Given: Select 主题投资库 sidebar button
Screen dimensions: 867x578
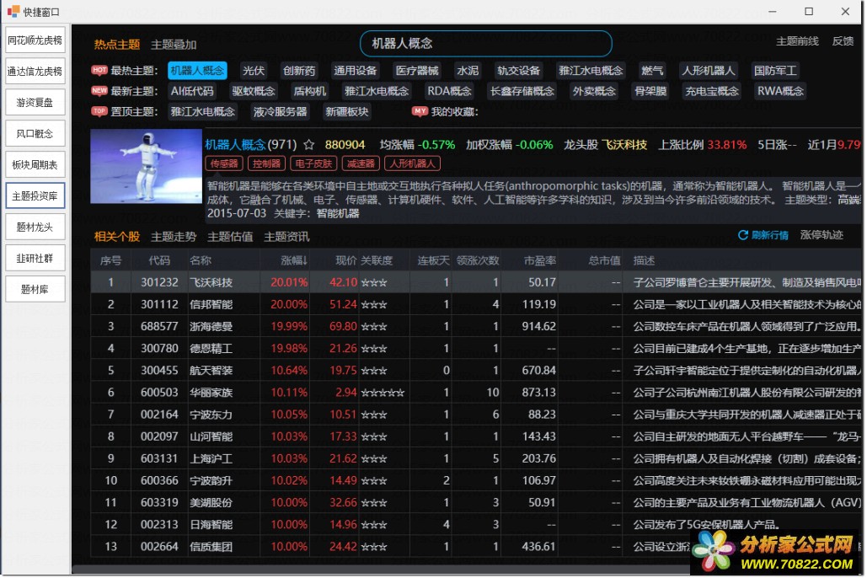Looking at the screenshot, I should [35, 195].
